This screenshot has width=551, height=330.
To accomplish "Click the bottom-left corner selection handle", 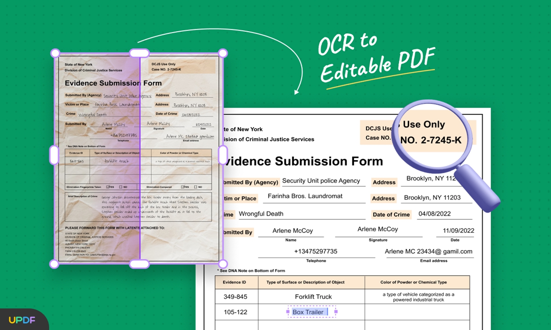I will pos(55,263).
